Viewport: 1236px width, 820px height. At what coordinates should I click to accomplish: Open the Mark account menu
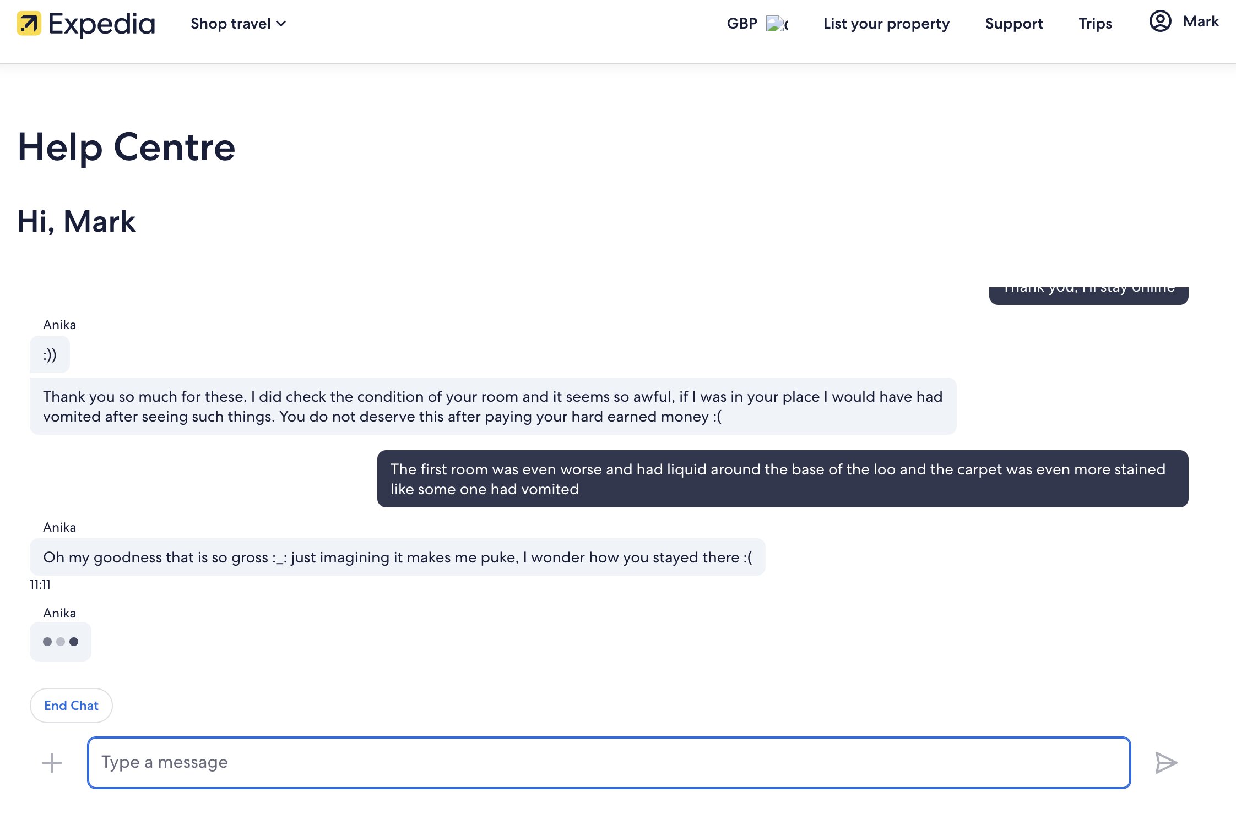[1201, 21]
